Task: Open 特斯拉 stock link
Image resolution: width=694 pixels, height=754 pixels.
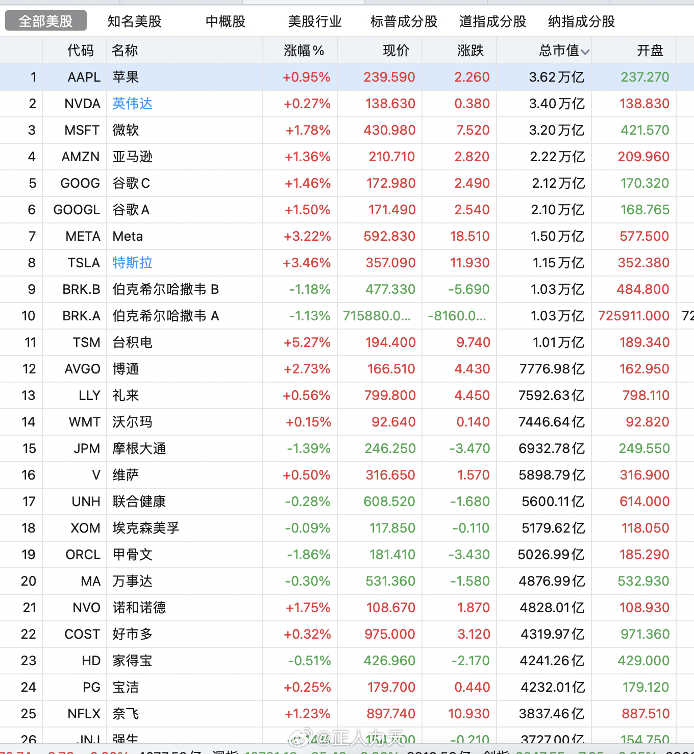Action: 133,263
